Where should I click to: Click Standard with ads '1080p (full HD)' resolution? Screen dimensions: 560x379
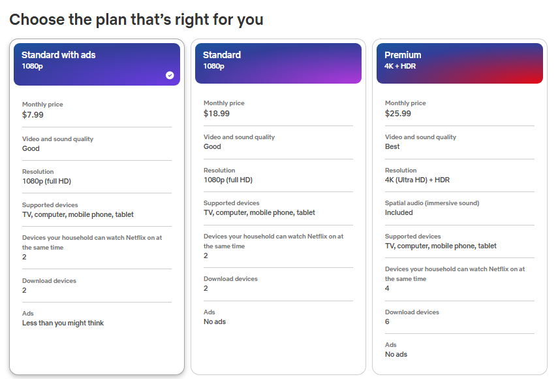pos(47,181)
